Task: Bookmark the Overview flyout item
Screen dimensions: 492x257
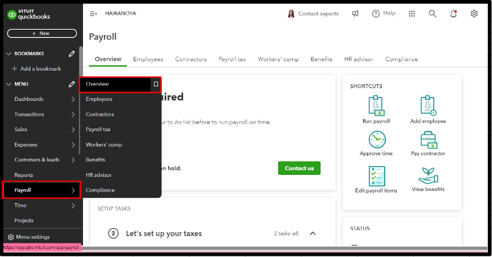Action: tap(156, 84)
